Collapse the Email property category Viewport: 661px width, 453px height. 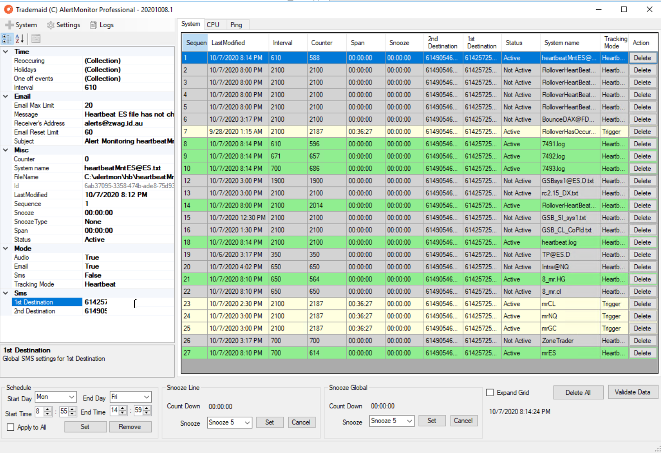point(5,97)
